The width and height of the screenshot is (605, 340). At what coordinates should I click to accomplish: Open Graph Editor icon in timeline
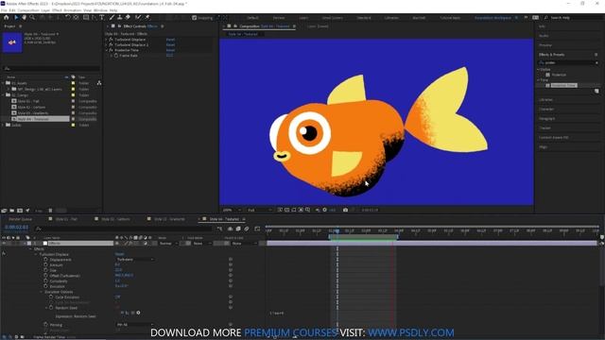coord(257,229)
